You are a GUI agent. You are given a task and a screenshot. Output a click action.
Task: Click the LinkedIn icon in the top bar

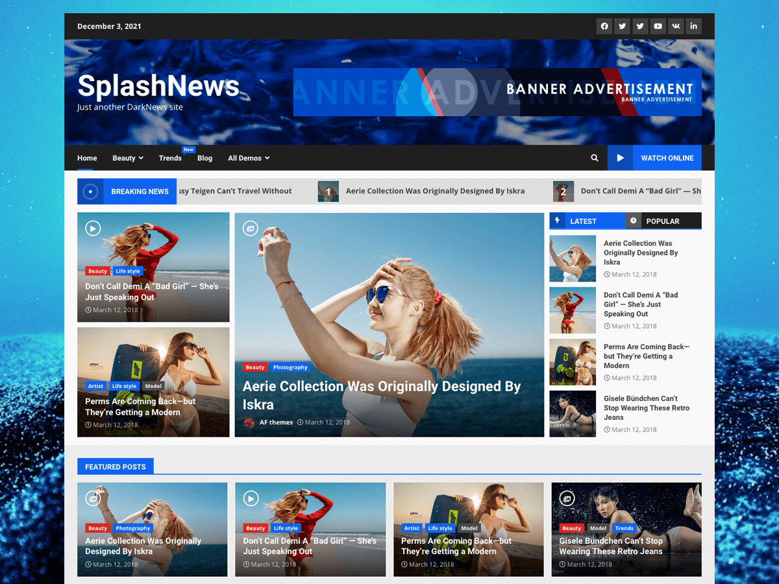[x=693, y=26]
